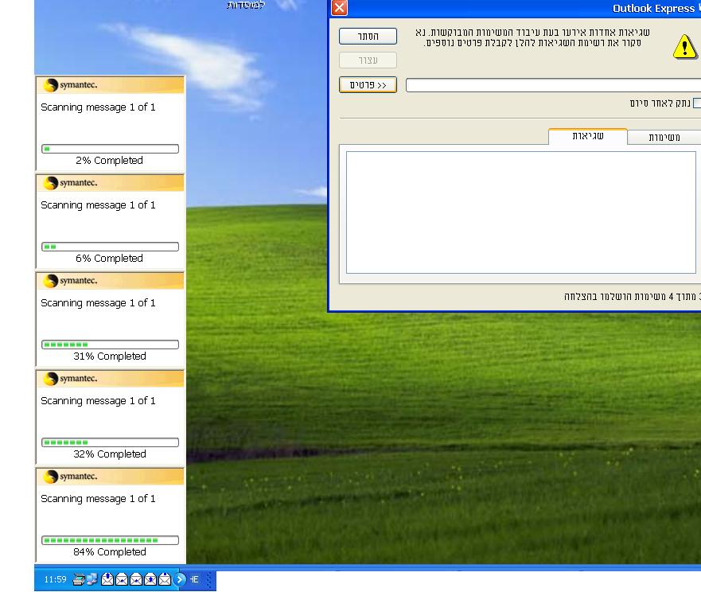Screen dimensions: 701x592
Task: Click the 31% Completed progress bar
Action: point(110,345)
